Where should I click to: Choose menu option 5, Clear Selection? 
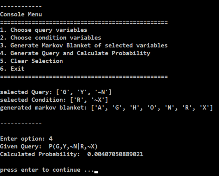(31, 61)
